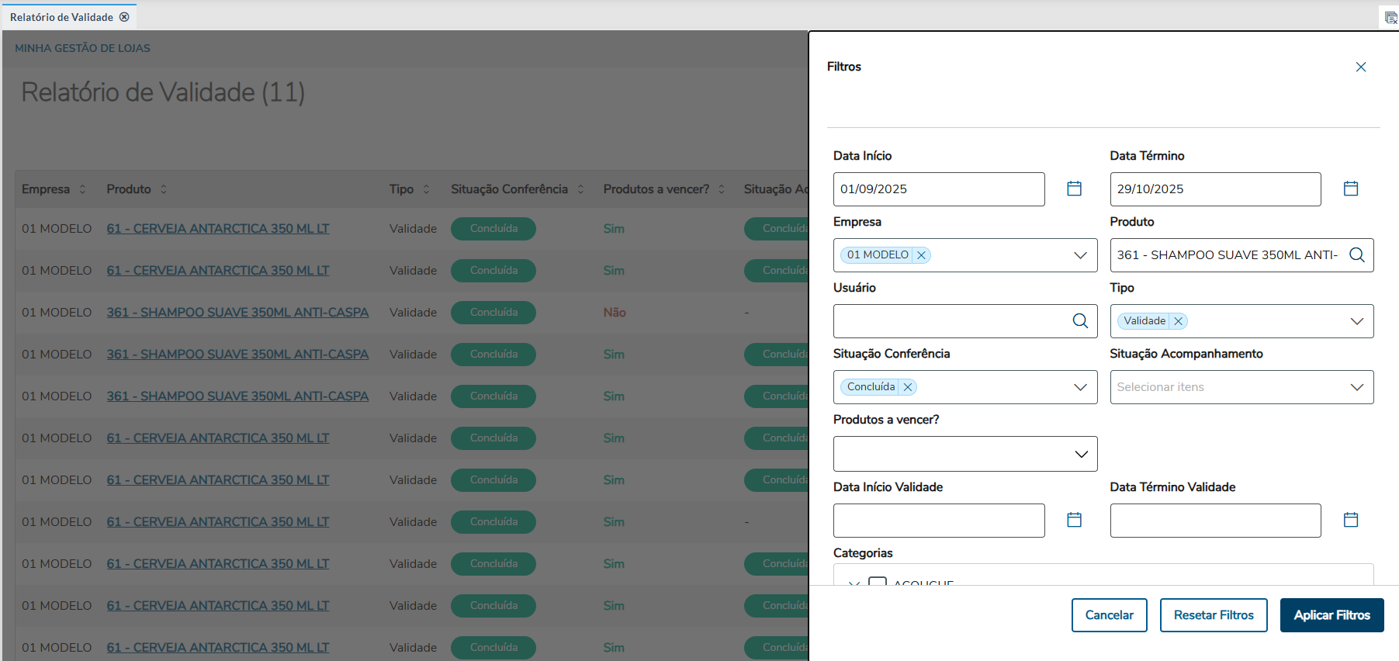Remove the Validade tag from Tipo
This screenshot has width=1399, height=661.
1178,321
